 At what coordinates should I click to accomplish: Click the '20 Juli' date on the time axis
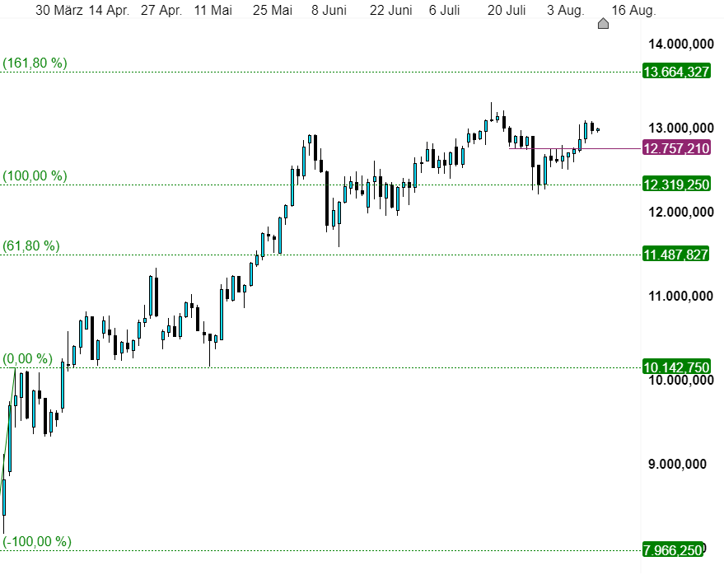507,10
